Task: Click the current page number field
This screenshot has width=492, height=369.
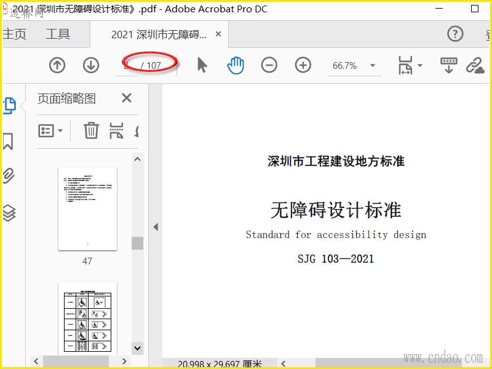Action: [x=127, y=66]
